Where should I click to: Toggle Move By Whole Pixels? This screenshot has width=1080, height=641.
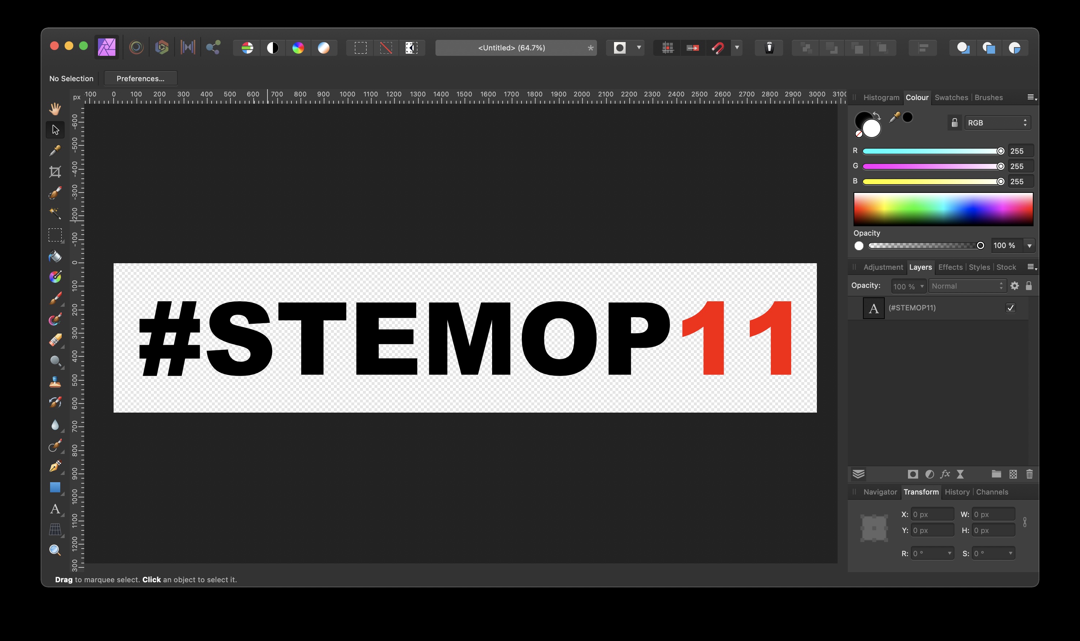pos(693,47)
